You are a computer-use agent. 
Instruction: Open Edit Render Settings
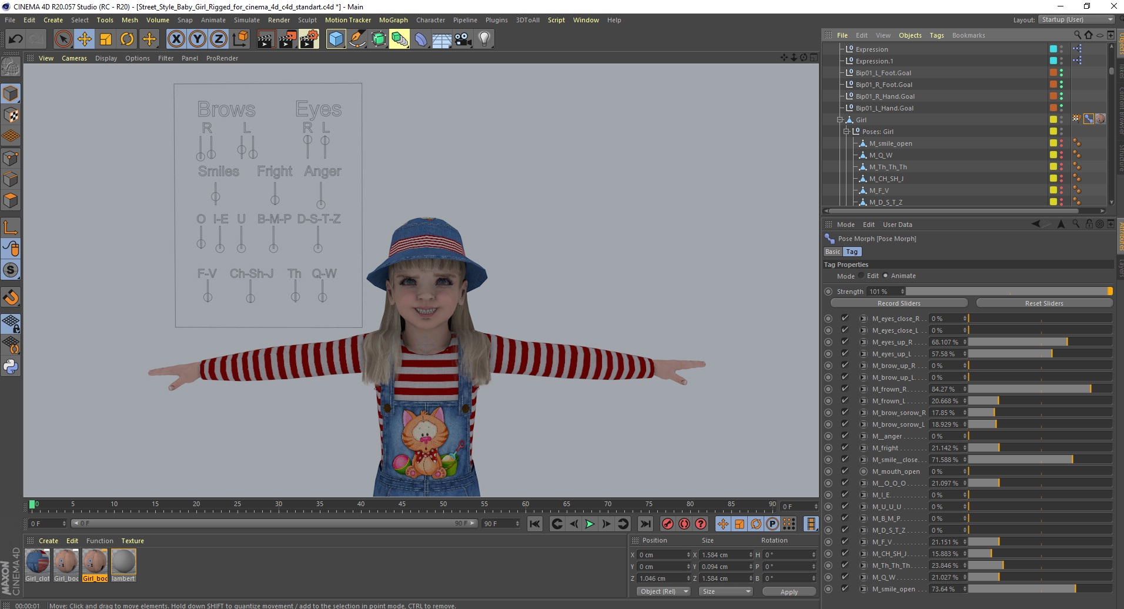(309, 39)
